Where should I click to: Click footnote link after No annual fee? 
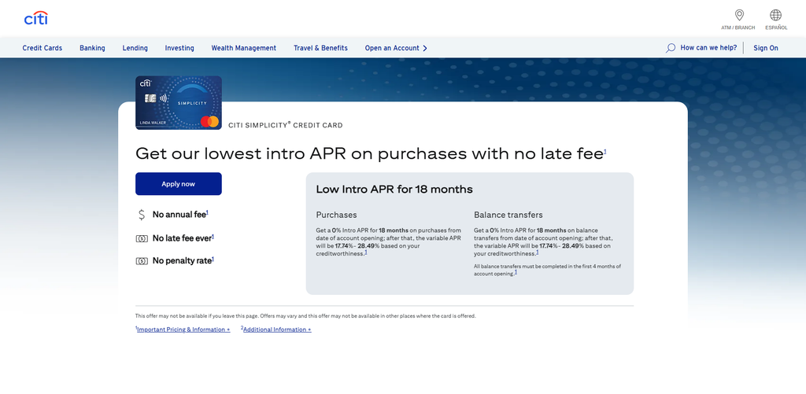pyautogui.click(x=207, y=212)
